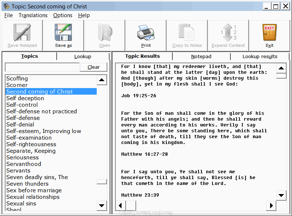292x216 pixels.
Task: Click the Matthew 23:39 reference
Action: (140, 195)
